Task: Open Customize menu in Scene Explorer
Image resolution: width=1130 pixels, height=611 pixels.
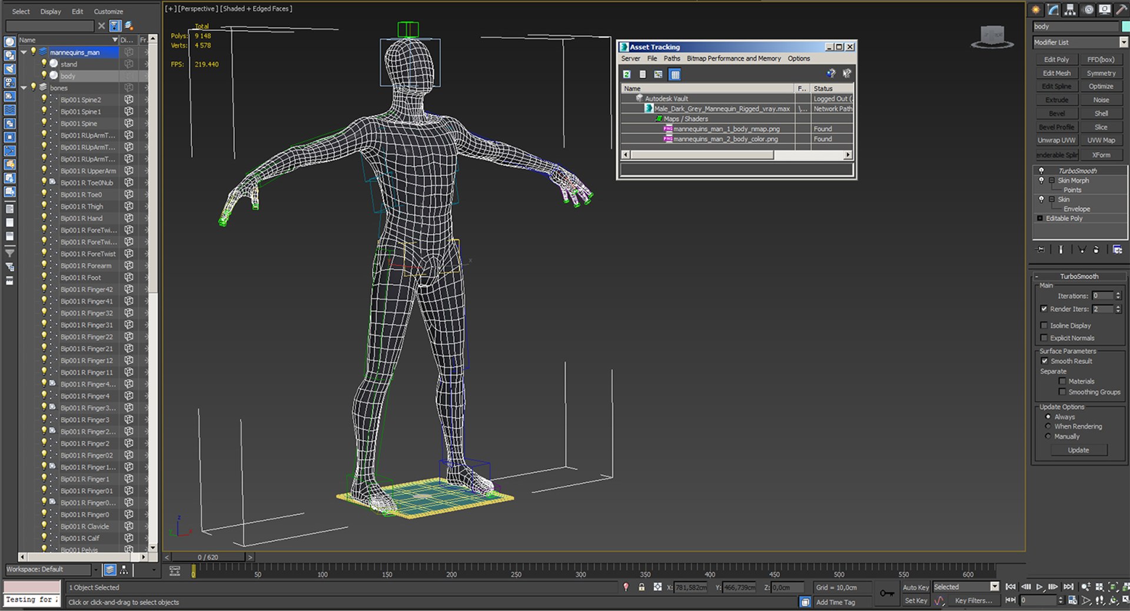Action: coord(108,11)
